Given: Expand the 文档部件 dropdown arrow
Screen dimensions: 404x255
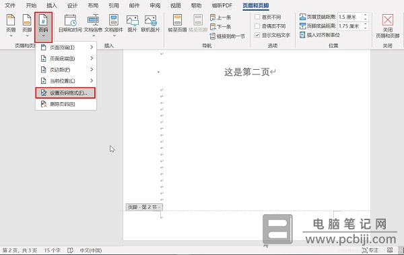Looking at the screenshot, I should pyautogui.click(x=114, y=36).
